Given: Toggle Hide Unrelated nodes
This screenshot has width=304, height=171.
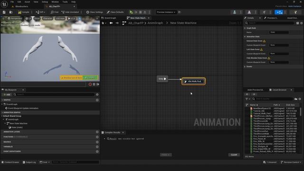Looking at the screenshot, I should (x=70, y=12).
